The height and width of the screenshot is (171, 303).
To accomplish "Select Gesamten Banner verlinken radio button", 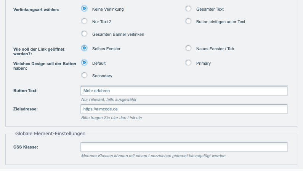I will [84, 34].
